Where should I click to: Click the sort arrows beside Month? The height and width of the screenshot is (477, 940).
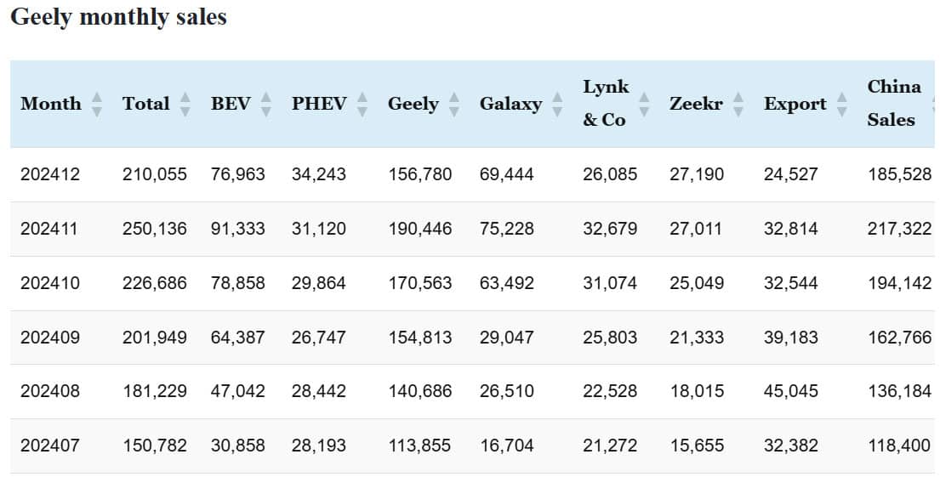(x=96, y=105)
